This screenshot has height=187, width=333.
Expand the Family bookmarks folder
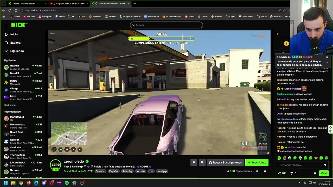(x=262, y=17)
